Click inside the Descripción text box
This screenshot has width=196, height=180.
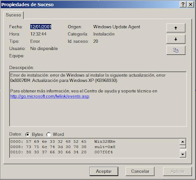pos(98,99)
